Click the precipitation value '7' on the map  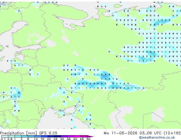(x=98, y=83)
